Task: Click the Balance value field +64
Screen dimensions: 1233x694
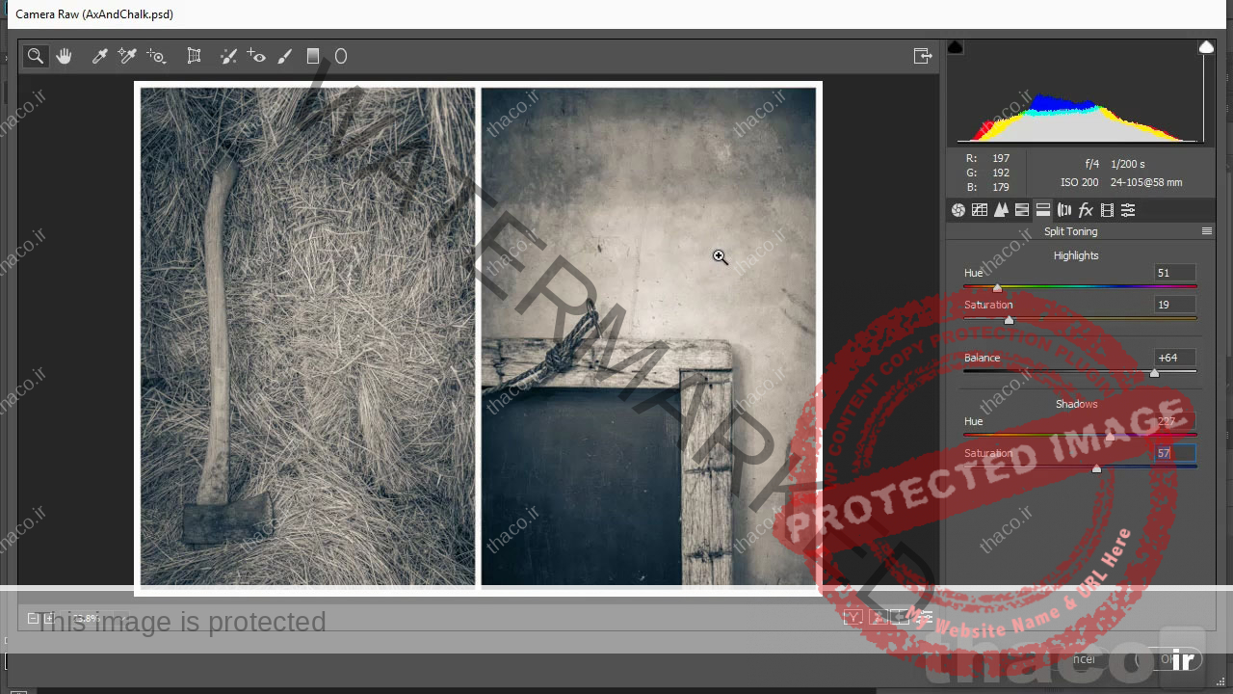Action: click(1175, 358)
